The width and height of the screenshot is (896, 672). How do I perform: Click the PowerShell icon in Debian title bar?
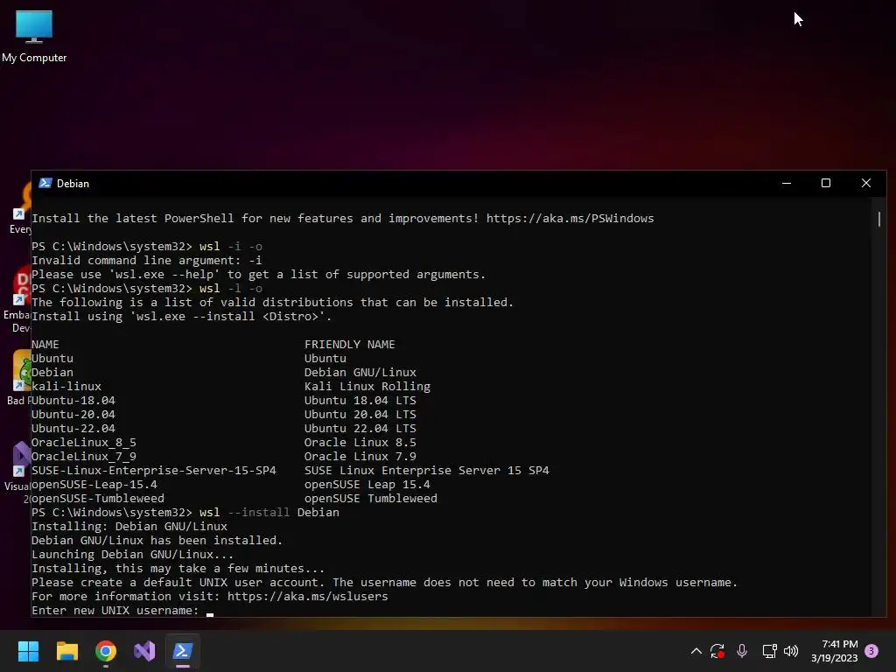[x=45, y=183]
